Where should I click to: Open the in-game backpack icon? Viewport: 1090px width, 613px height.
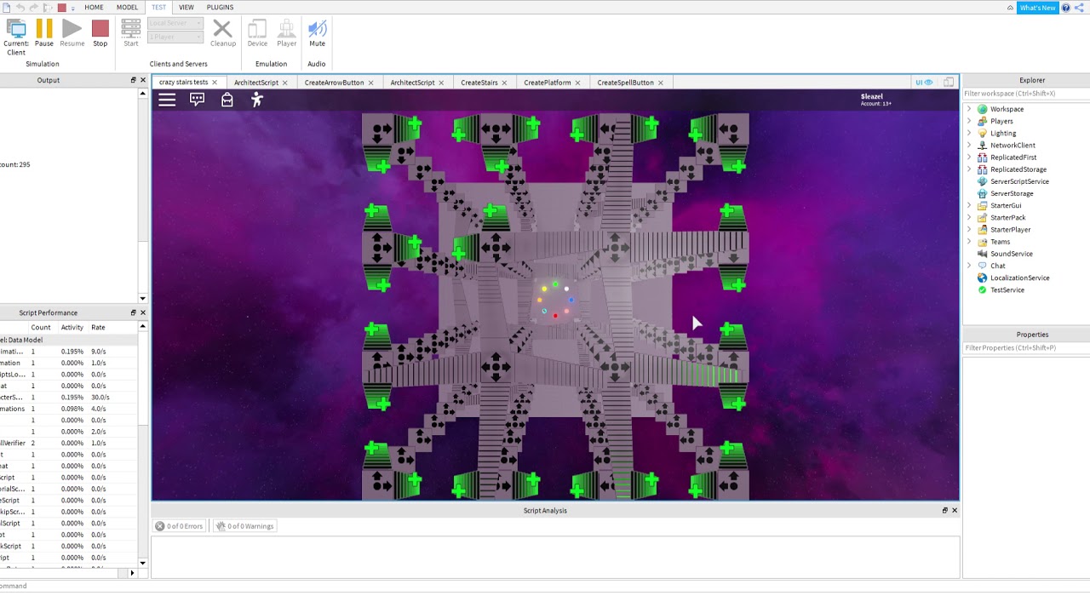tap(227, 100)
